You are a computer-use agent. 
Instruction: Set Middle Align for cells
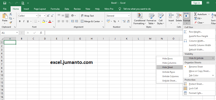coord(63,16)
